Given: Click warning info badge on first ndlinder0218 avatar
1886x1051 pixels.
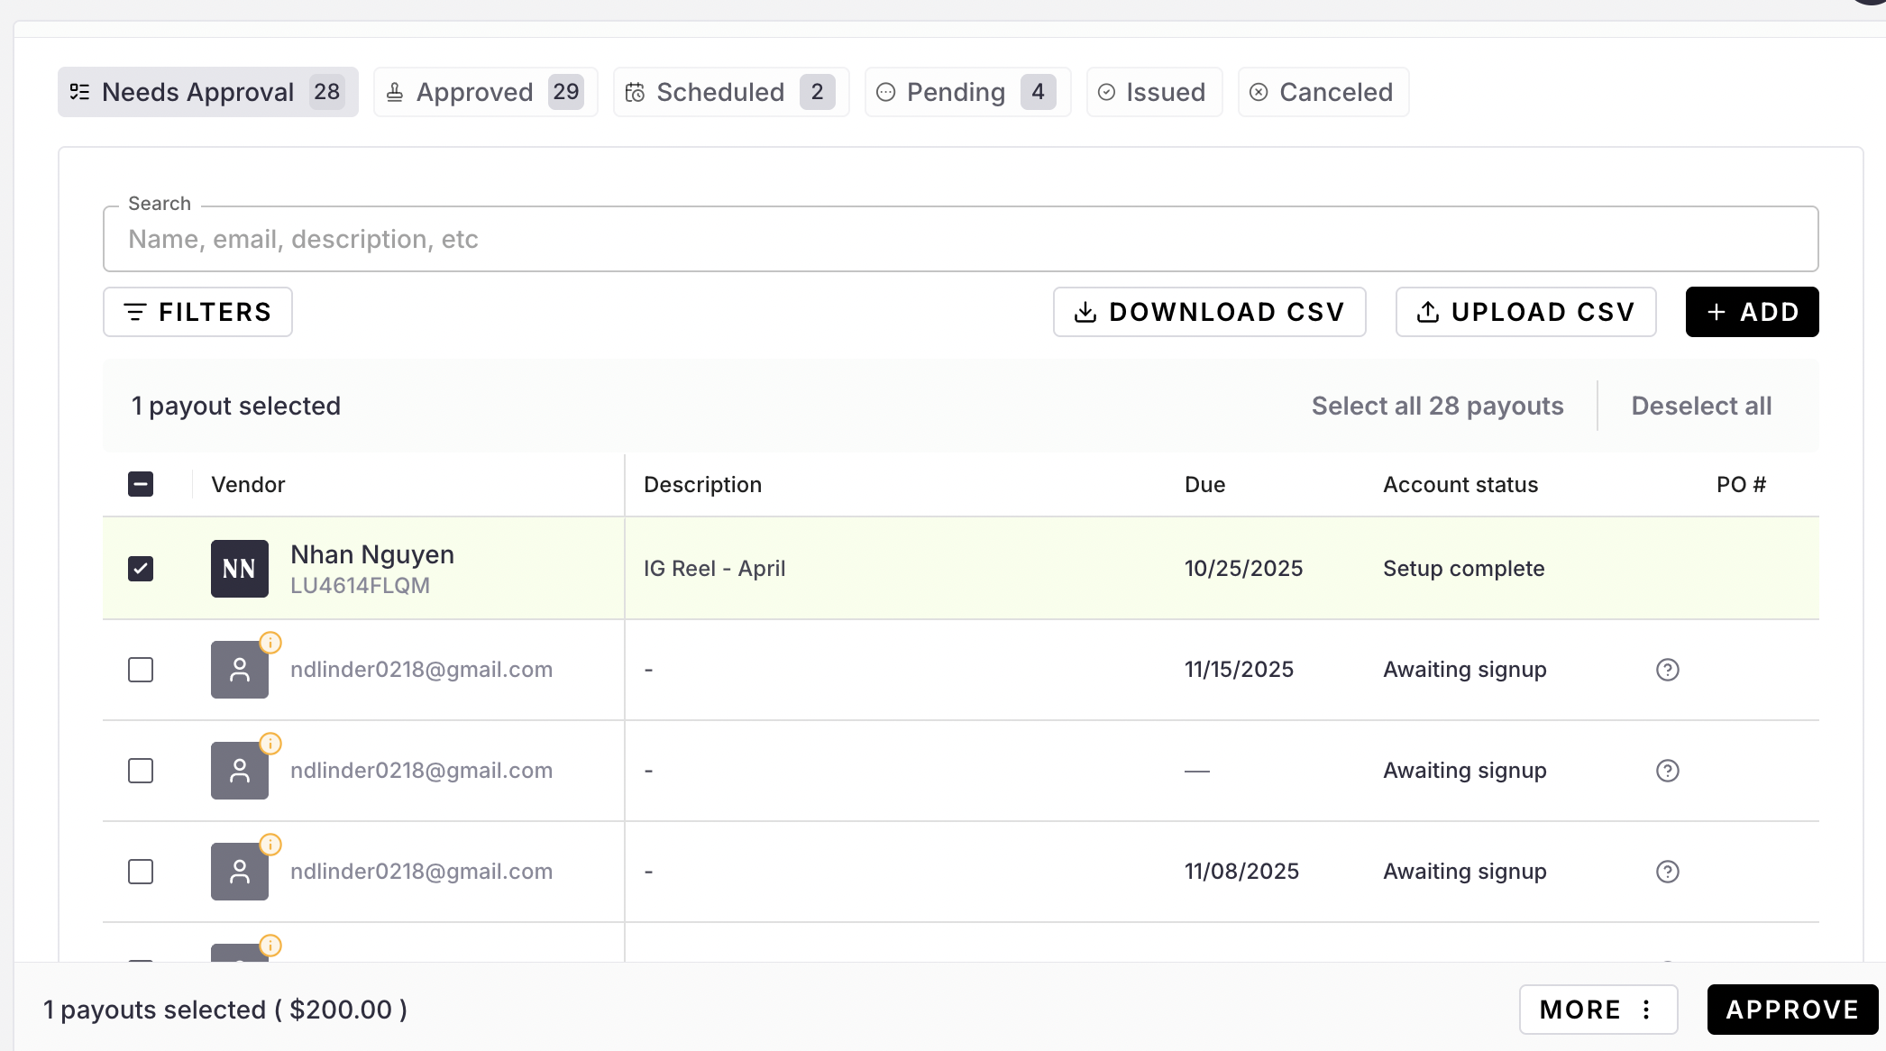Looking at the screenshot, I should (x=270, y=643).
